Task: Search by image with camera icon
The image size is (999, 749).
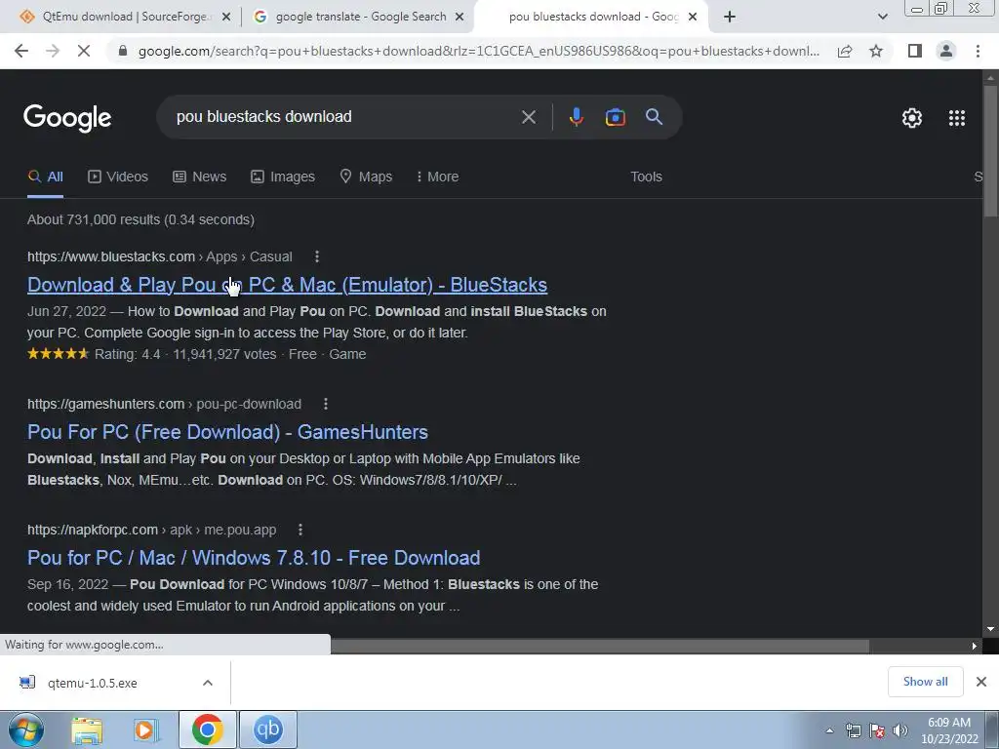Action: point(615,117)
